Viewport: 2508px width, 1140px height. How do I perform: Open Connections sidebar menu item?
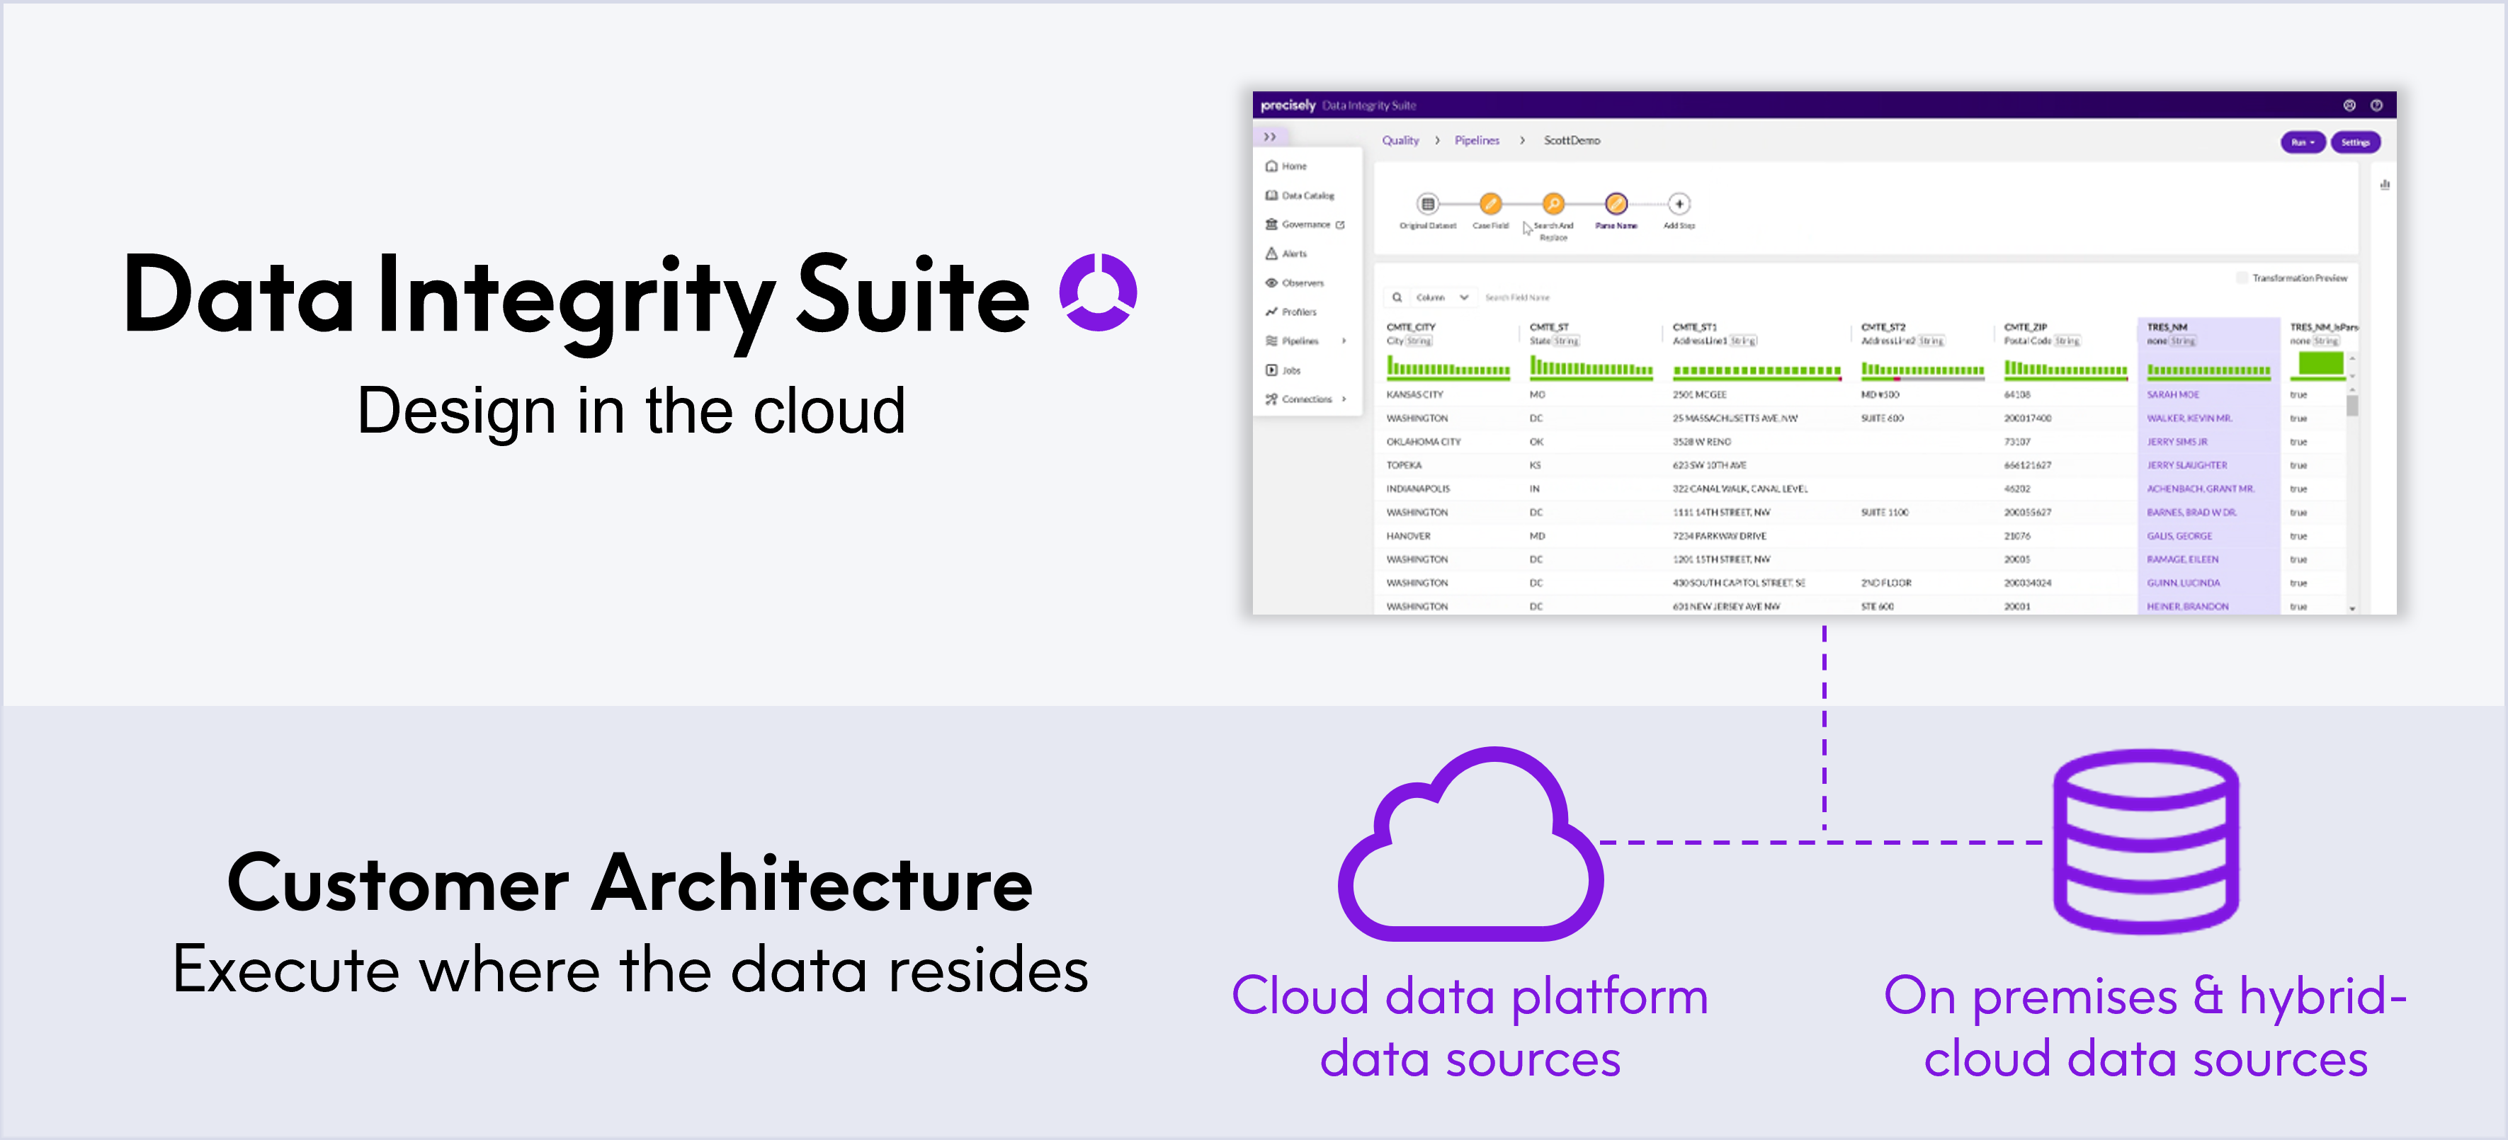click(x=1299, y=399)
